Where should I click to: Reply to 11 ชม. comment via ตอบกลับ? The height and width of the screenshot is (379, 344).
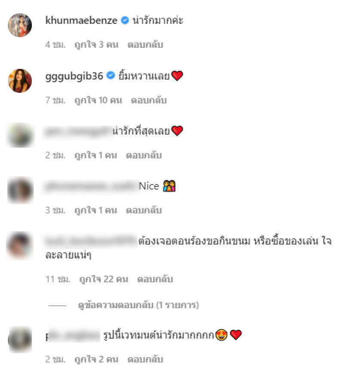(155, 279)
